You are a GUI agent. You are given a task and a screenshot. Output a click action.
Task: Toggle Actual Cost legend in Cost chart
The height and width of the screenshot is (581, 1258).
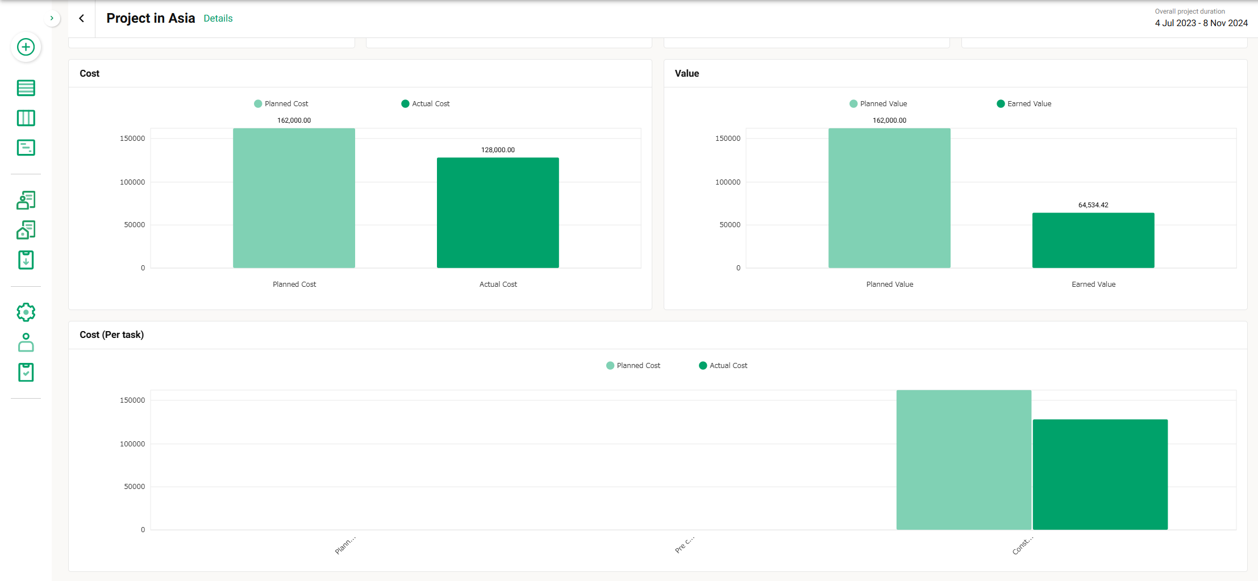pos(426,104)
